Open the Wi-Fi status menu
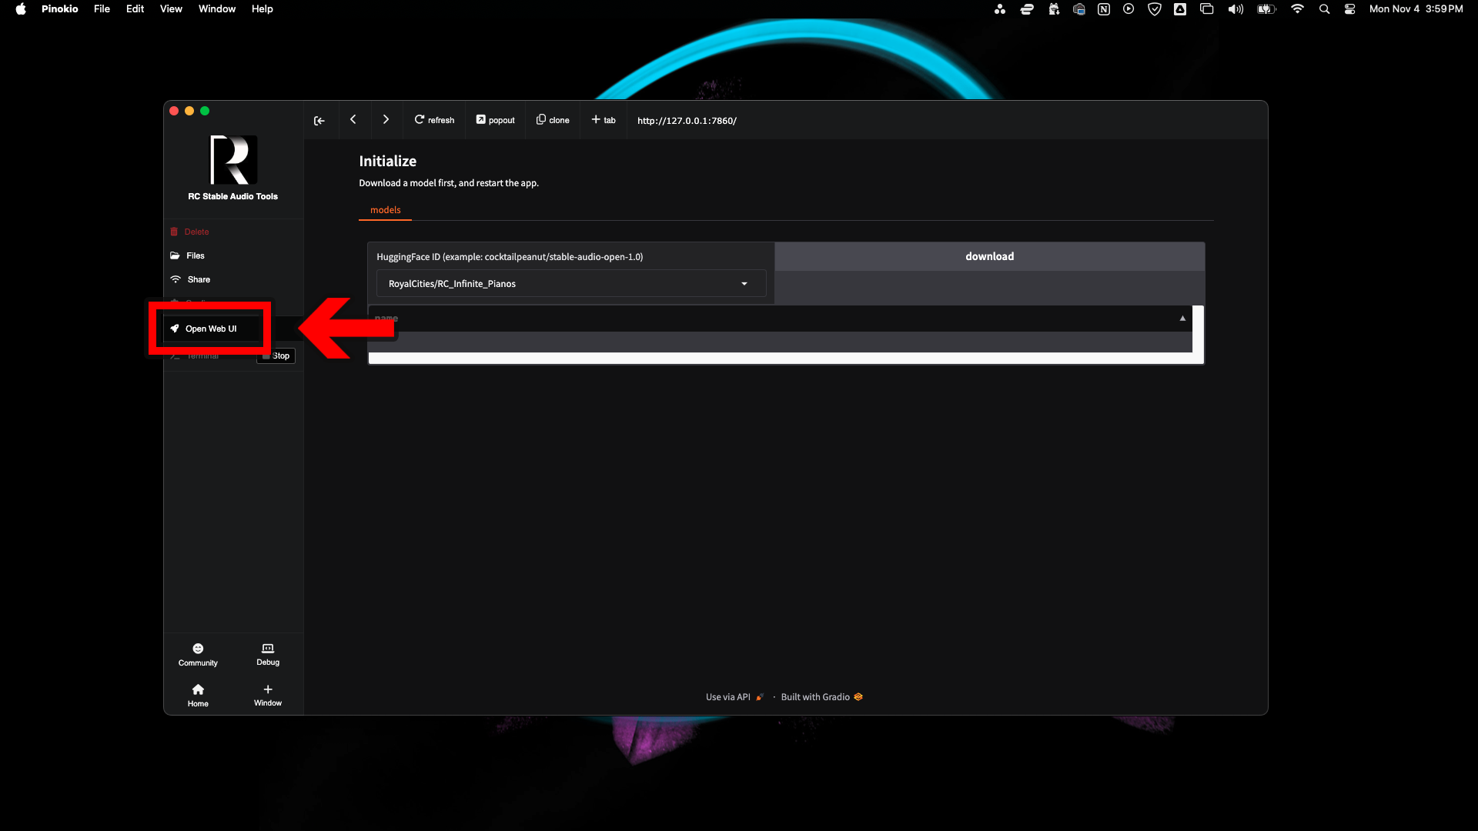The height and width of the screenshot is (831, 1478). (x=1297, y=9)
